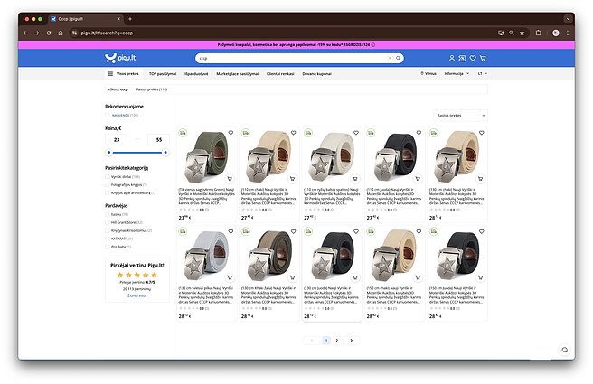Screen dimensions: 593x384
Task: Open the wishlist heart icon in header
Action: point(473,58)
